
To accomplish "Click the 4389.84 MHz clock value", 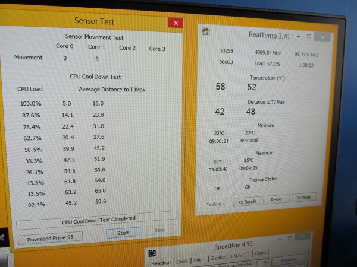I will click(268, 53).
